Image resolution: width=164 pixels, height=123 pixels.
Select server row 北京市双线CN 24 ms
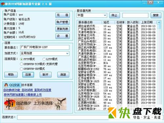point(117,45)
